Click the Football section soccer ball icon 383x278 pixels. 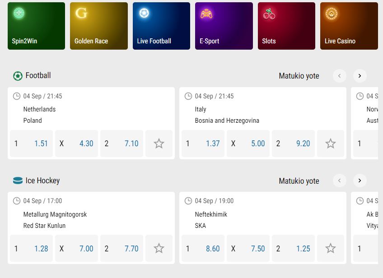pyautogui.click(x=18, y=76)
